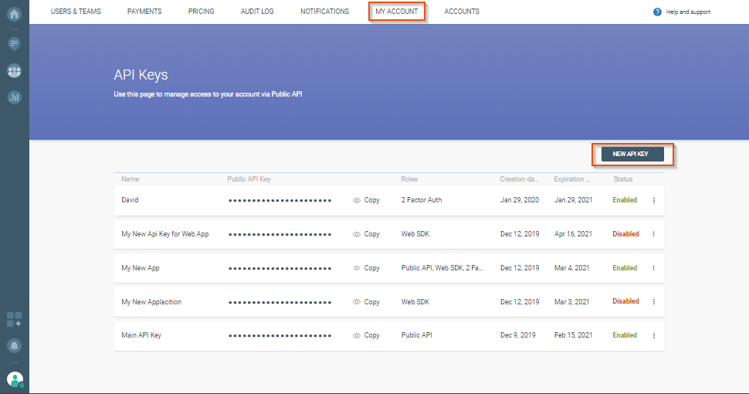Reveal the My New App key value
The height and width of the screenshot is (394, 749).
point(357,268)
